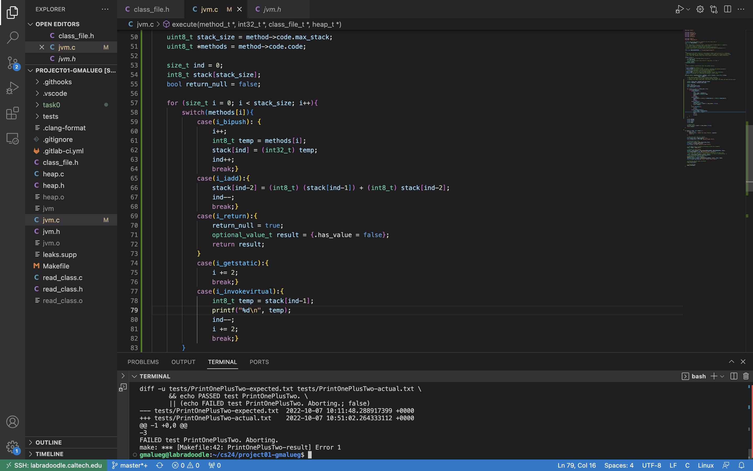Maximize the terminal panel size
Screen dimensions: 753x471
[731, 362]
